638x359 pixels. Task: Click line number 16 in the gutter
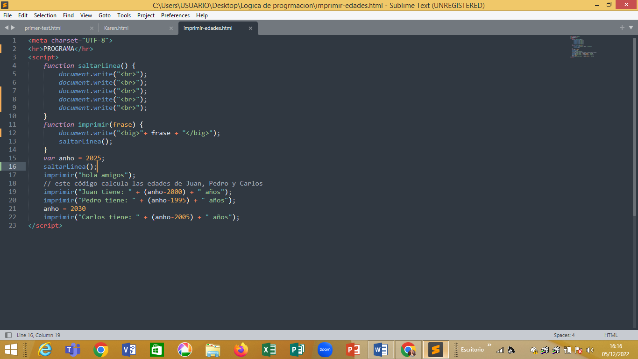pos(12,166)
